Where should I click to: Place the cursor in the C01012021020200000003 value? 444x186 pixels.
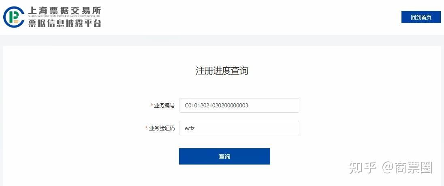(x=216, y=106)
